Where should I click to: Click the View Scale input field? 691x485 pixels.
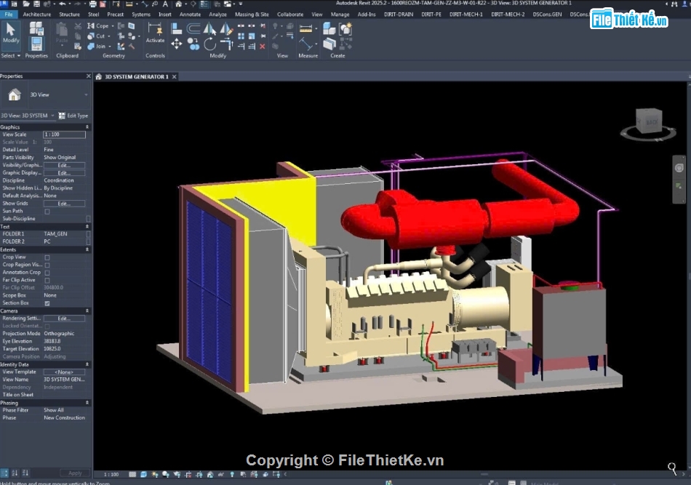[x=64, y=135]
